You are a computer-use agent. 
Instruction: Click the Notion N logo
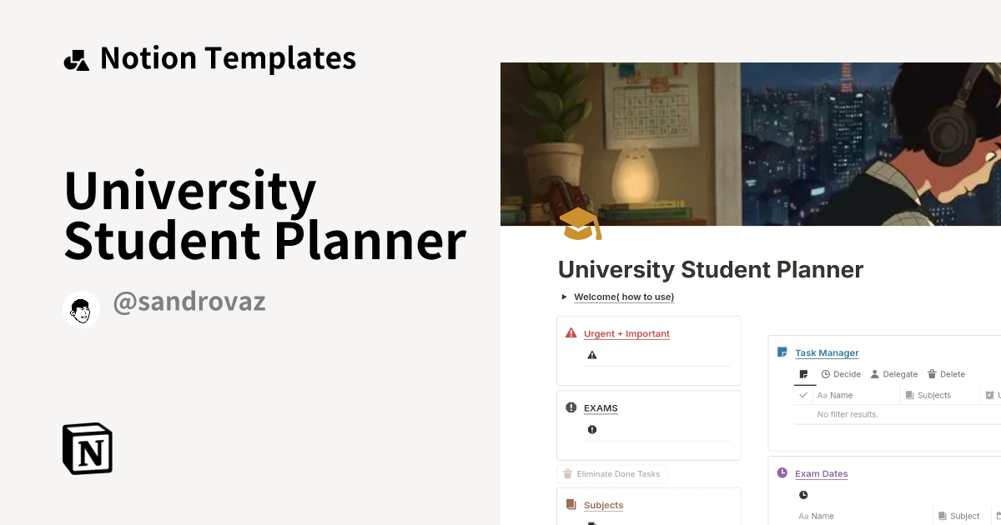pyautogui.click(x=86, y=448)
